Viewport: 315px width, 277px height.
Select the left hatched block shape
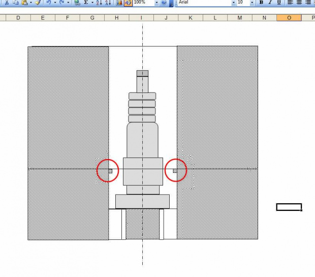(68, 143)
